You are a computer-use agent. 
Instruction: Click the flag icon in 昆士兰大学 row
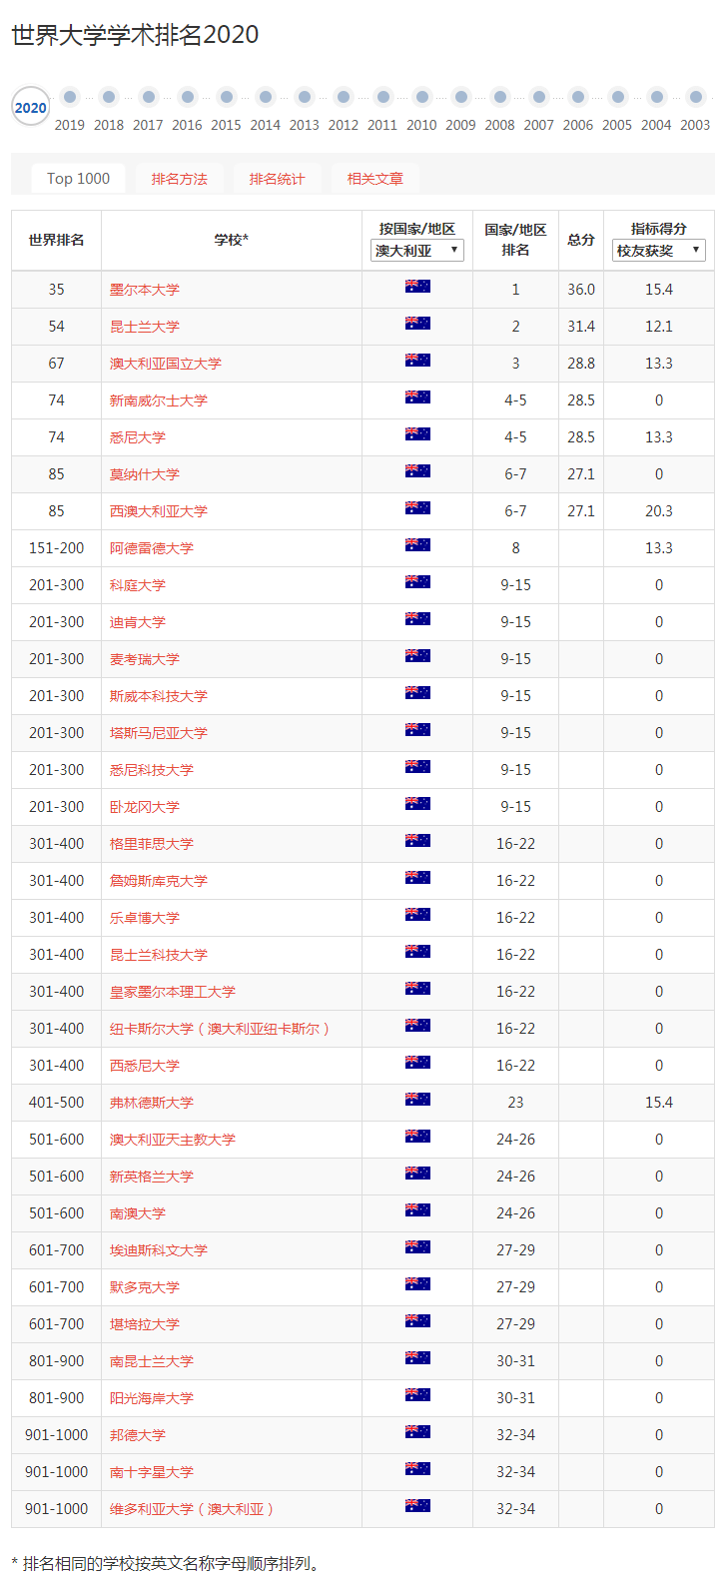(417, 324)
